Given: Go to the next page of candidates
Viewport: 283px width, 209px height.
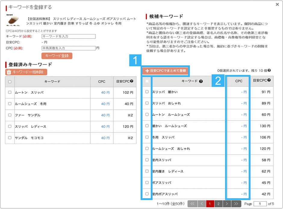Looking at the screenshot, I should pos(228,204).
